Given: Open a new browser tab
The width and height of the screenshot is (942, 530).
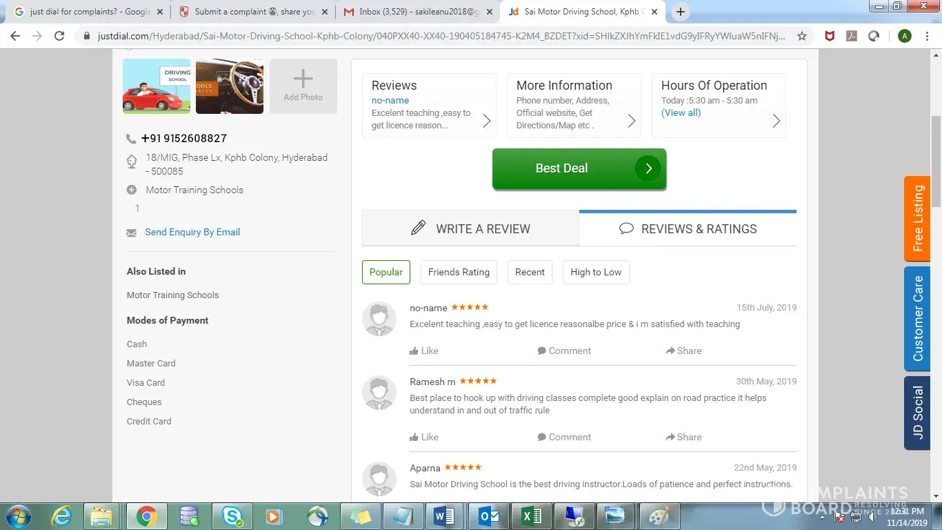Looking at the screenshot, I should (681, 12).
